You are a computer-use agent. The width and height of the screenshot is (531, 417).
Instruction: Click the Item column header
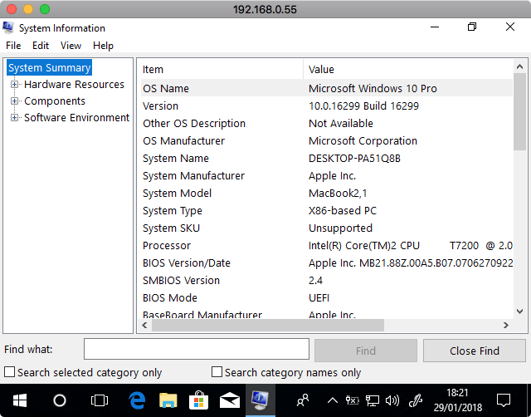(222, 69)
